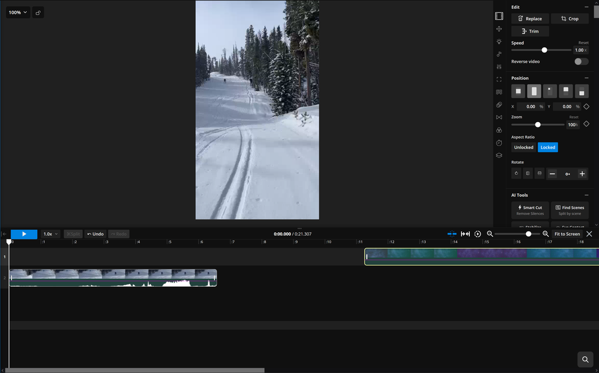The height and width of the screenshot is (373, 599).
Task: Click the Speed slider handle
Action: tap(544, 50)
